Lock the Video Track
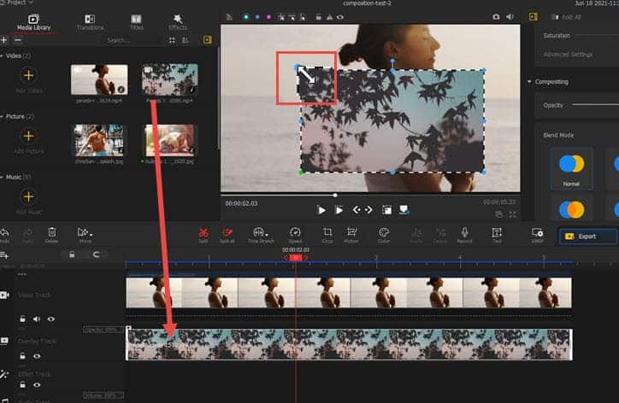 click(x=23, y=318)
